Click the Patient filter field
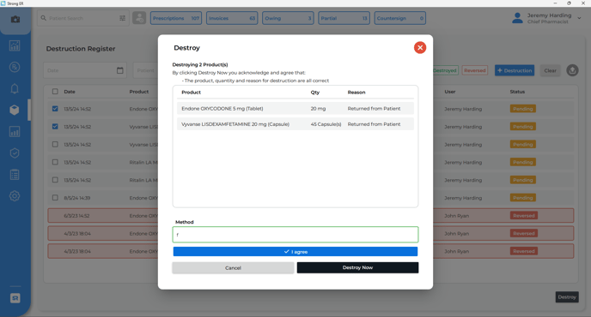Screen dimensions: 591x317 (x=145, y=70)
